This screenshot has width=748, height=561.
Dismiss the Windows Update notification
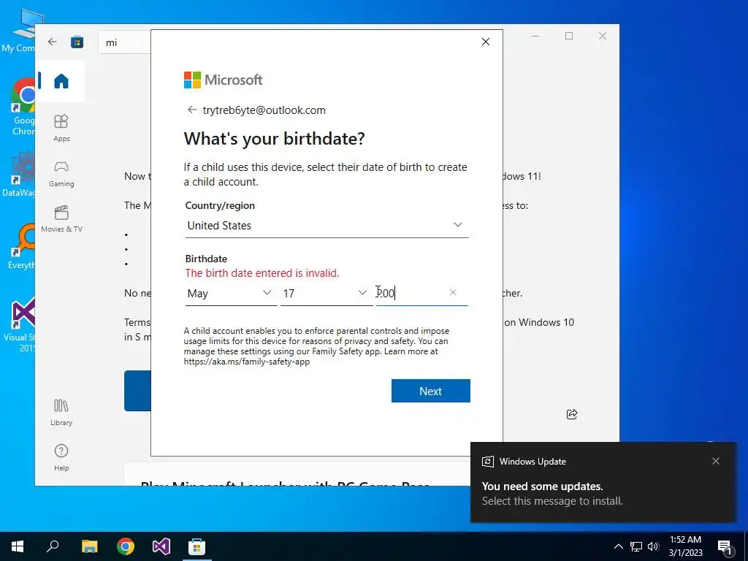(716, 461)
